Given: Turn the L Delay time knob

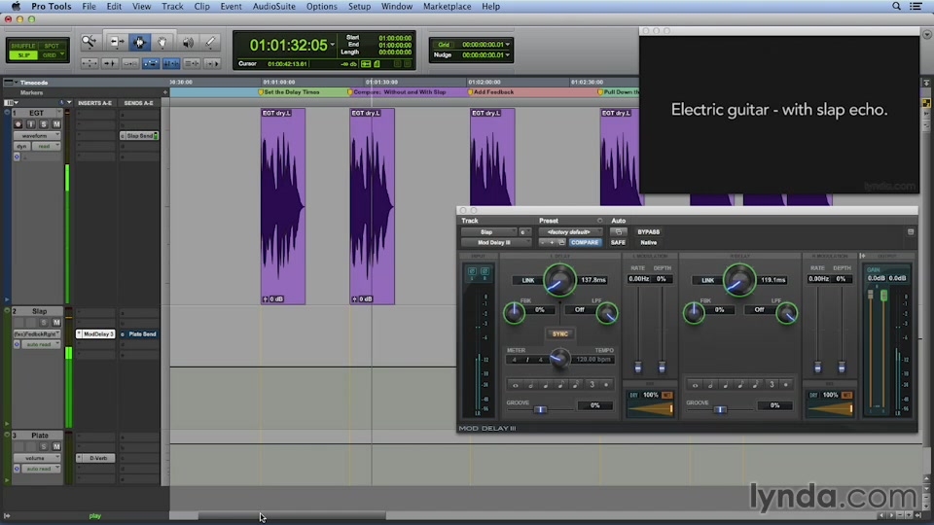Looking at the screenshot, I should point(559,280).
